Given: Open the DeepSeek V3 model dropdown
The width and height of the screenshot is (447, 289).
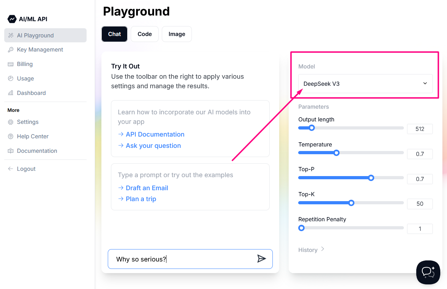Looking at the screenshot, I should [365, 84].
